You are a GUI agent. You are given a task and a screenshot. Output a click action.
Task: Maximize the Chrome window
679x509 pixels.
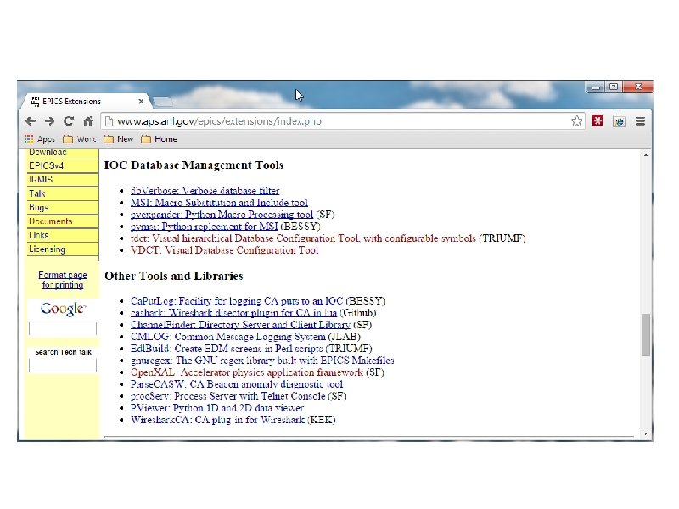[x=614, y=87]
